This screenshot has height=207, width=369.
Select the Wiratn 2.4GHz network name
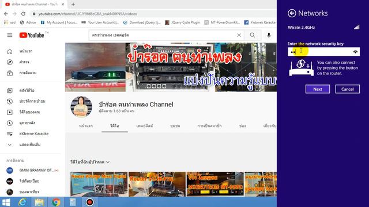[x=301, y=28]
